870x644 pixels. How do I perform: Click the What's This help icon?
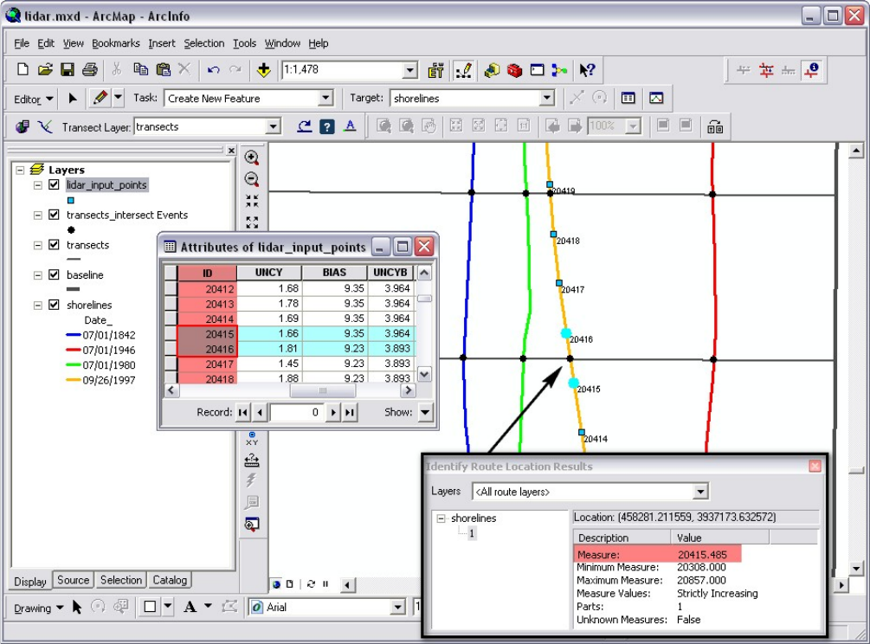pos(587,70)
